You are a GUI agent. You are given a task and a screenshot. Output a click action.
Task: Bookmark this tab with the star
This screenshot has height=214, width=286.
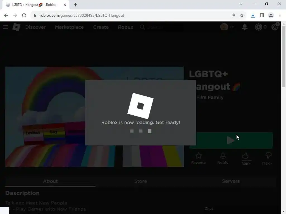point(242,16)
